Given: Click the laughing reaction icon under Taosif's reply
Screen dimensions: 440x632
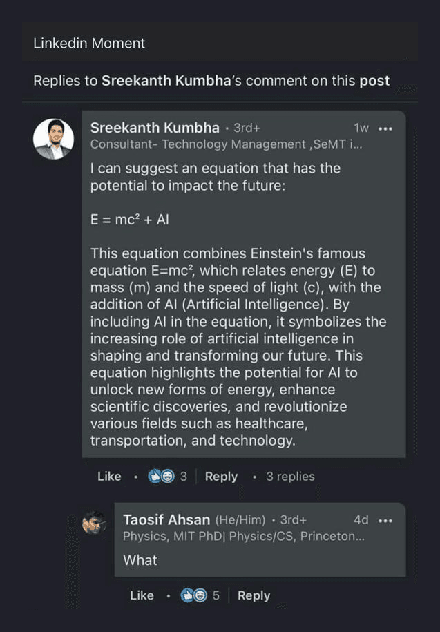Looking at the screenshot, I should pos(199,595).
